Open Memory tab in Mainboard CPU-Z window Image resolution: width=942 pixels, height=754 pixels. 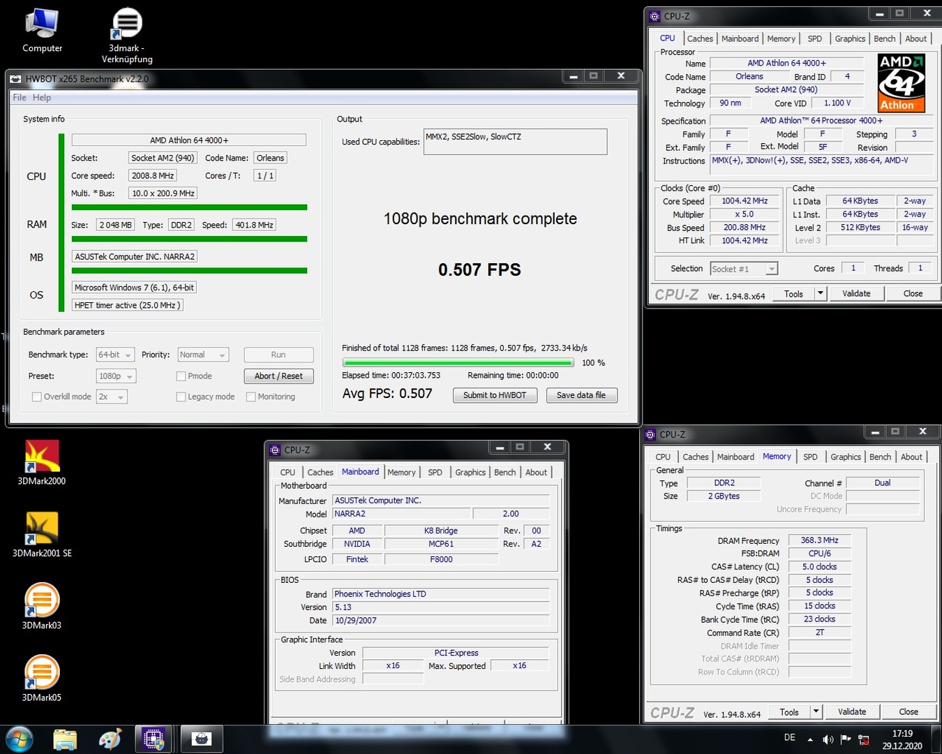(x=401, y=473)
